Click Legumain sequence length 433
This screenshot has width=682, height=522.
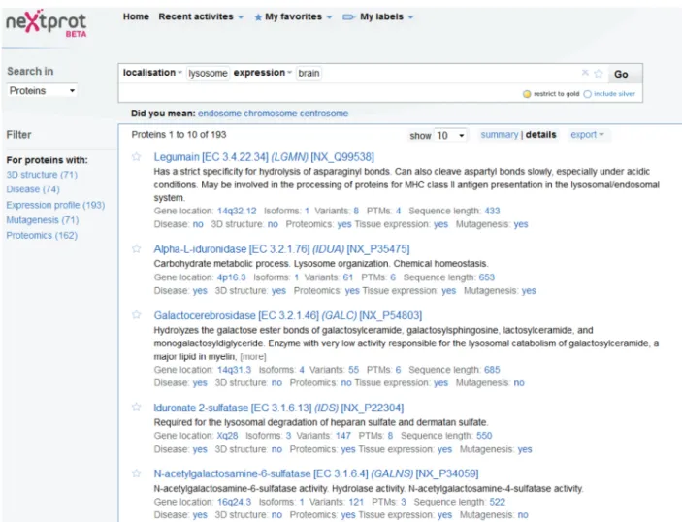(493, 211)
